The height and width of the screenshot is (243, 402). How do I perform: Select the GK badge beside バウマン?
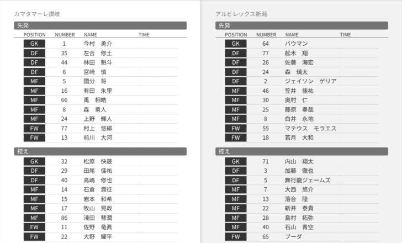click(235, 44)
